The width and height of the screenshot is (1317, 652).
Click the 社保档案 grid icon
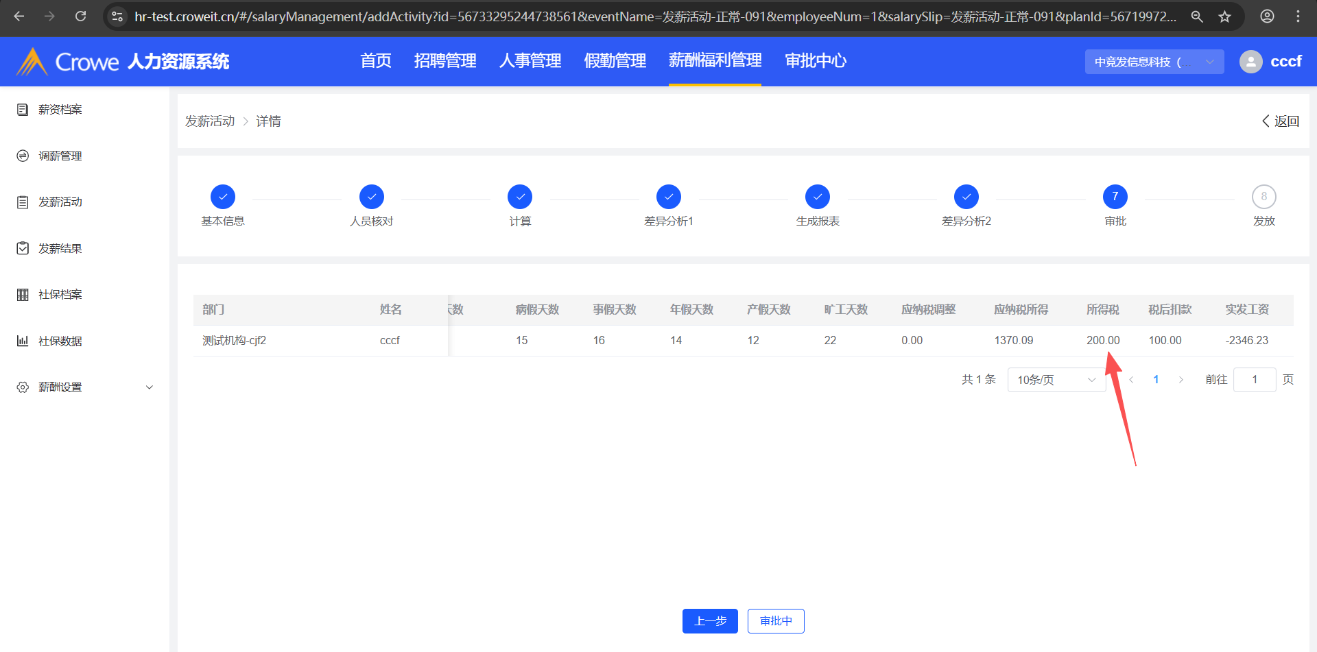pos(23,295)
